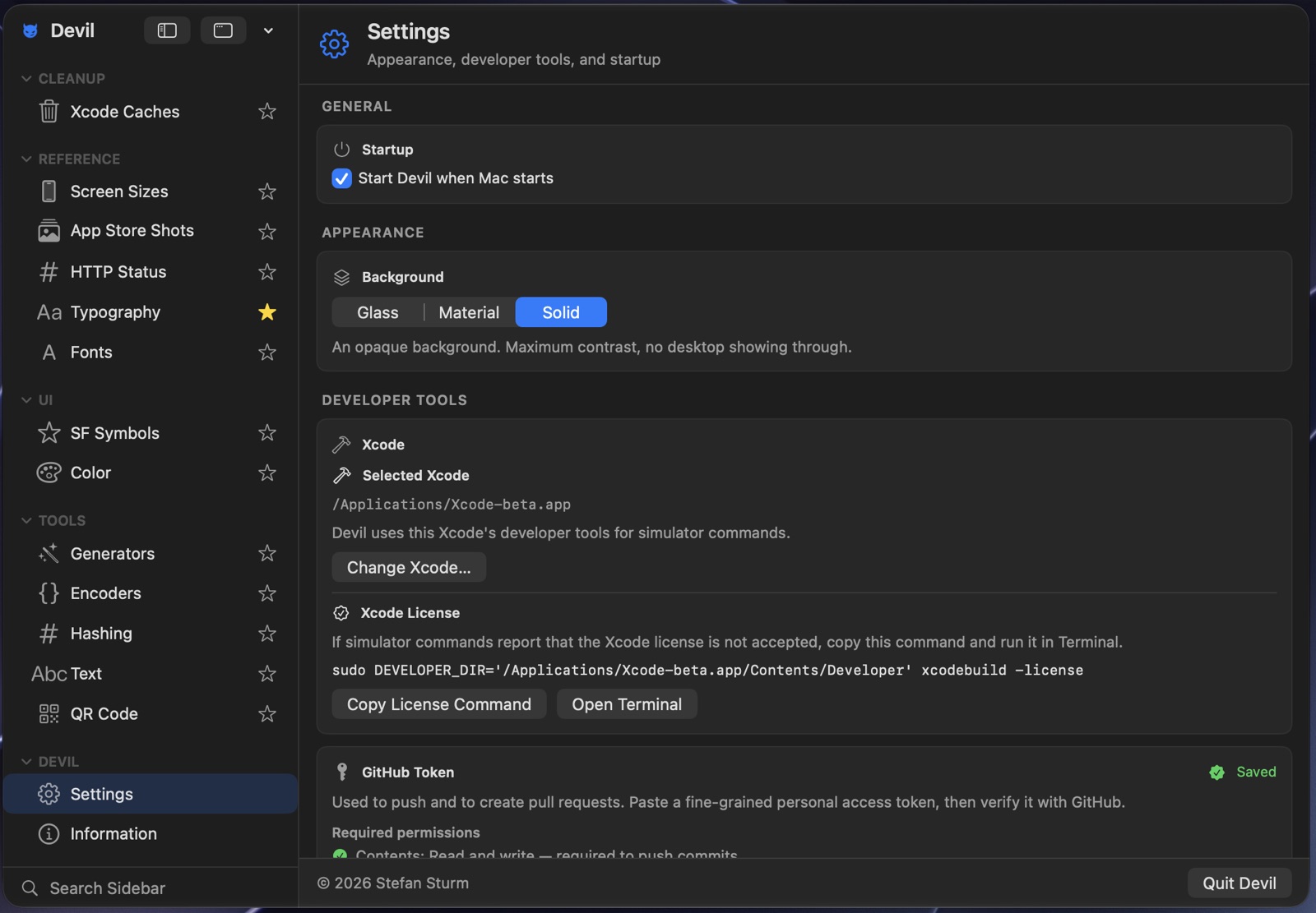Image resolution: width=1316 pixels, height=913 pixels.
Task: Click the large Settings header gear icon
Action: [x=334, y=44]
